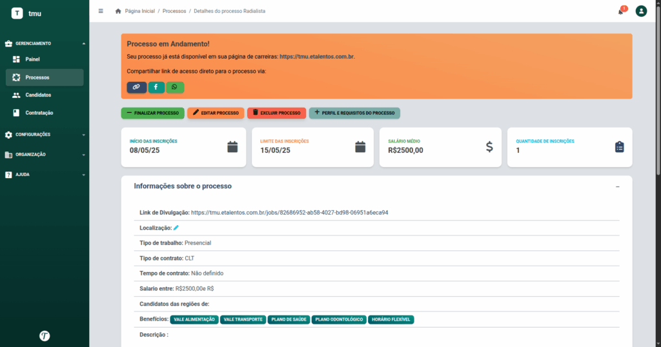Open Contratação in the sidebar
Image resolution: width=661 pixels, height=347 pixels.
click(45, 113)
